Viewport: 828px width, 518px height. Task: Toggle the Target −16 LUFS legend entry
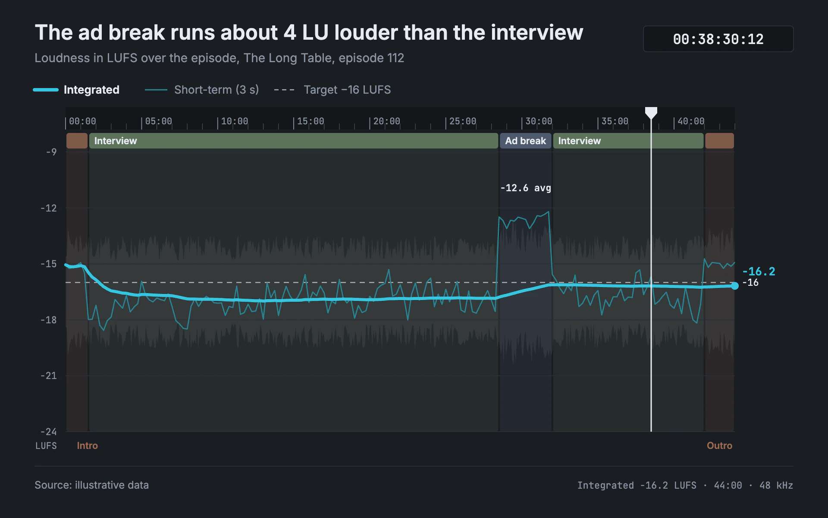click(332, 90)
